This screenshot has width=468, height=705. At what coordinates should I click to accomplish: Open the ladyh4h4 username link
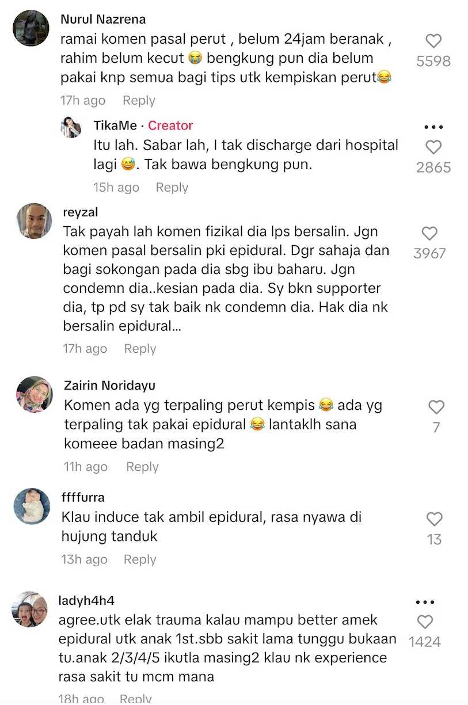[86, 601]
